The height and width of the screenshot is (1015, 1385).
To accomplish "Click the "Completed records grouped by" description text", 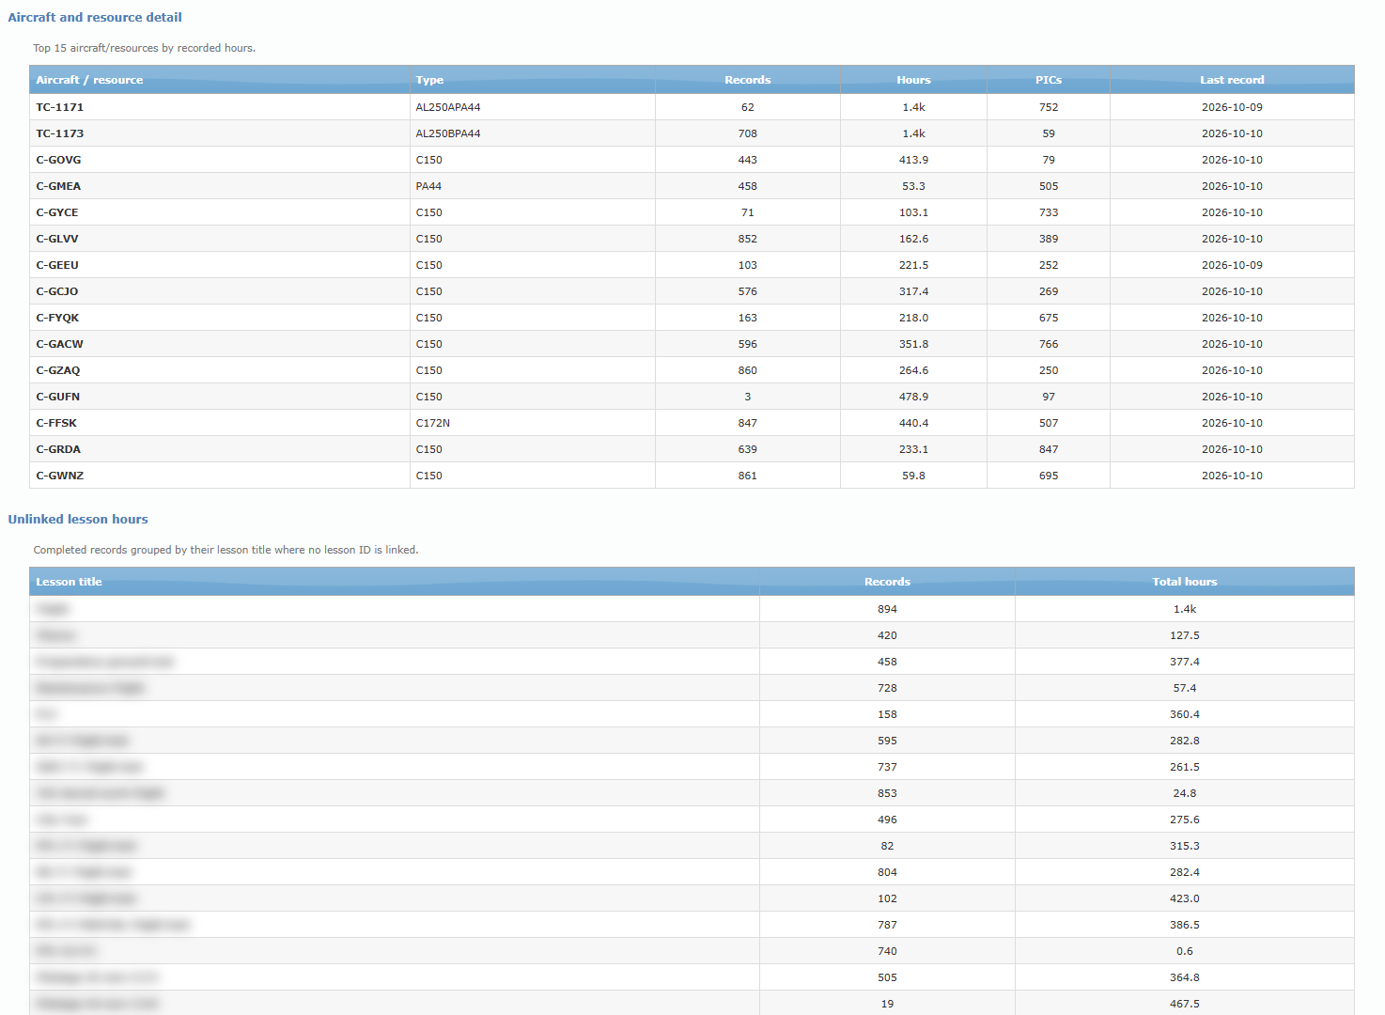I will tap(226, 550).
